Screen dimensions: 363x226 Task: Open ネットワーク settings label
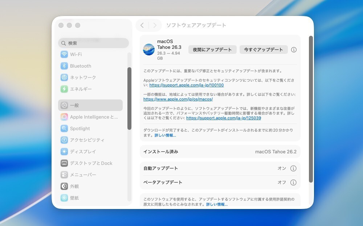(x=83, y=77)
